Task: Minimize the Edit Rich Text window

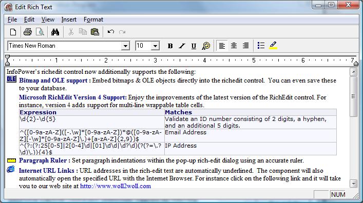Action: [318, 5]
